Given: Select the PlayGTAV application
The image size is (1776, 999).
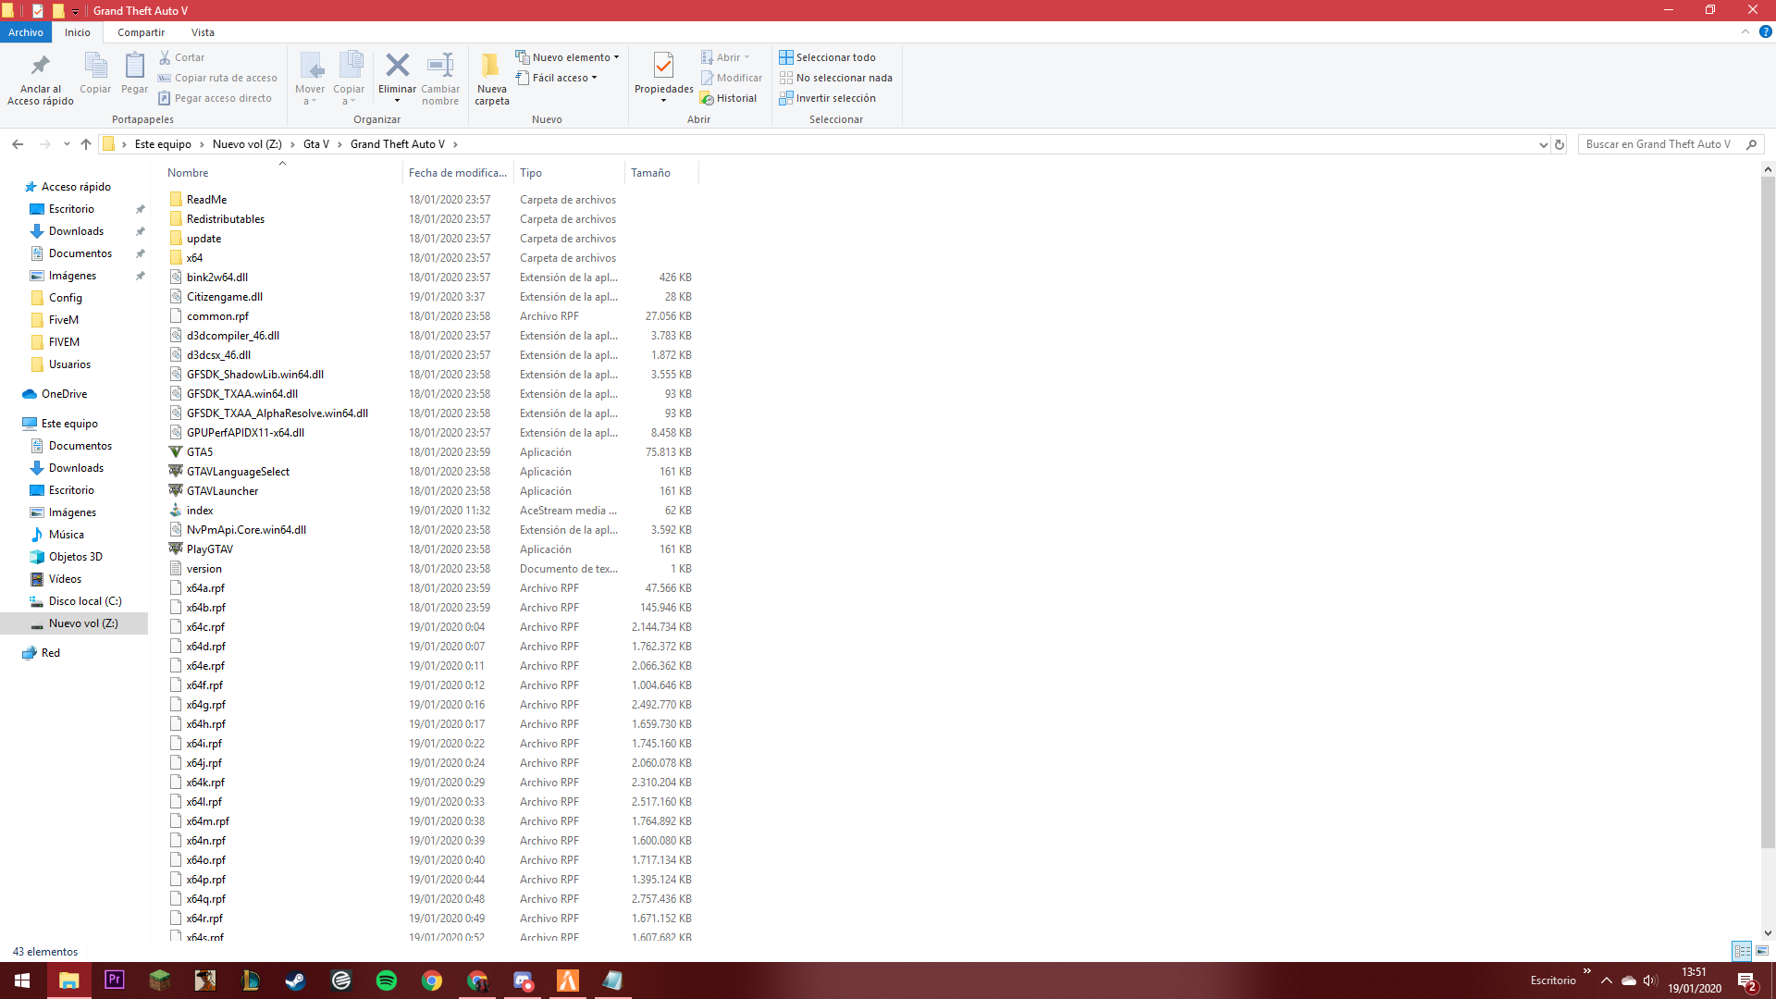Looking at the screenshot, I should click(x=209, y=549).
